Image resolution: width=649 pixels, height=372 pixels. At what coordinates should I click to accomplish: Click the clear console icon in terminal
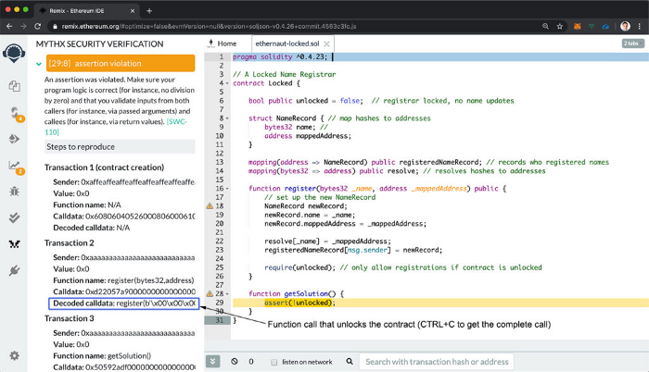pyautogui.click(x=235, y=362)
